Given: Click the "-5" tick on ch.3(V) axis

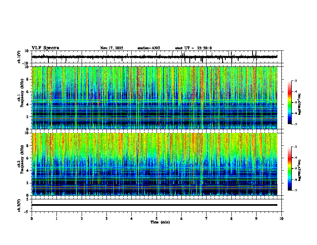Looking at the screenshot, I should pyautogui.click(x=27, y=212).
